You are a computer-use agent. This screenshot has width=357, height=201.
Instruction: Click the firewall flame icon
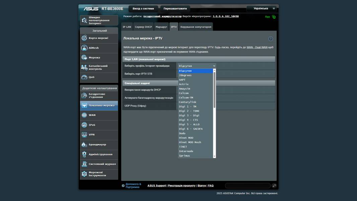coord(84,144)
